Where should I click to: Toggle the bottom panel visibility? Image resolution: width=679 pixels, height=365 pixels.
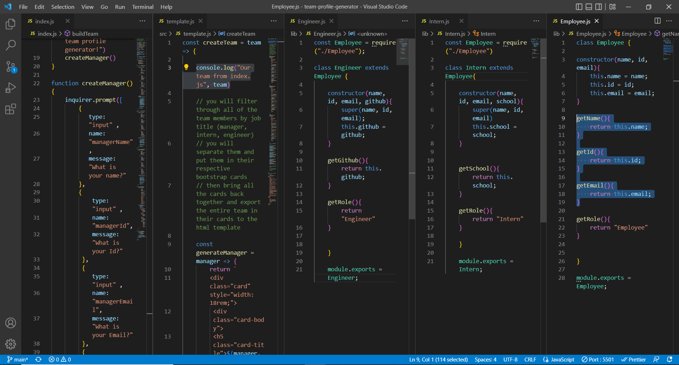coord(589,7)
